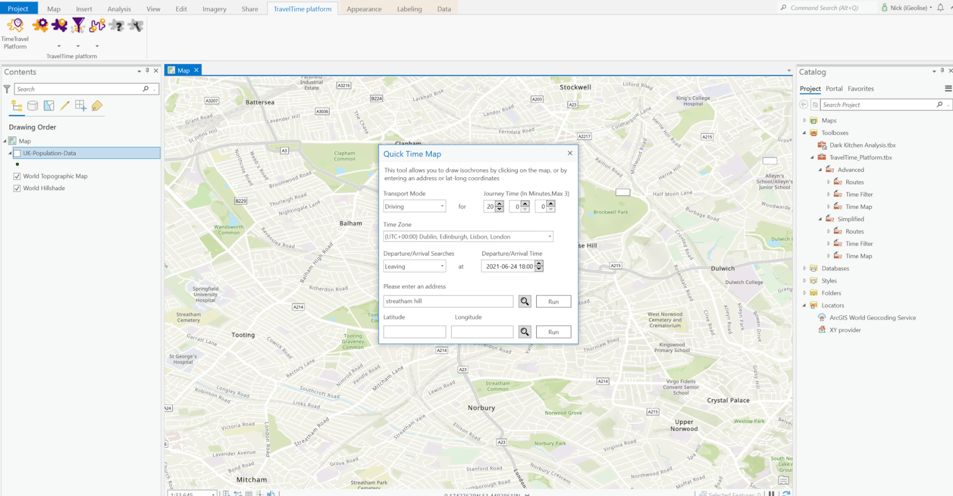Click the grey puzzle help question icon
The height and width of the screenshot is (496, 953).
pyautogui.click(x=117, y=25)
